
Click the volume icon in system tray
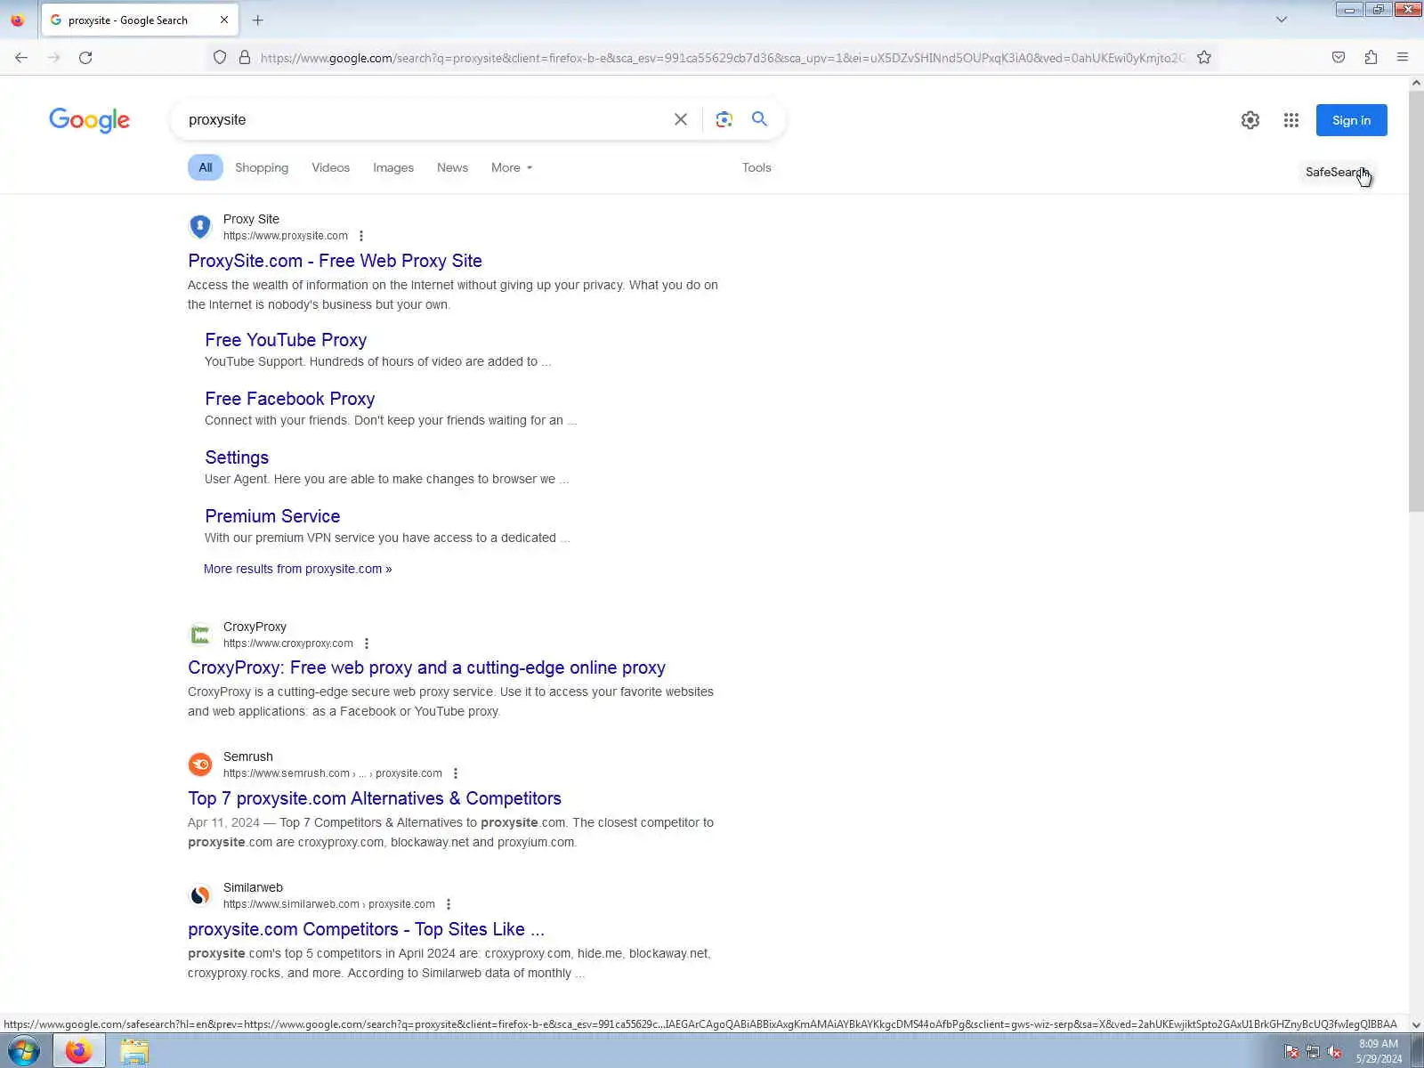tap(1334, 1052)
